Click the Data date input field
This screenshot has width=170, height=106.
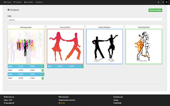tap(85, 19)
